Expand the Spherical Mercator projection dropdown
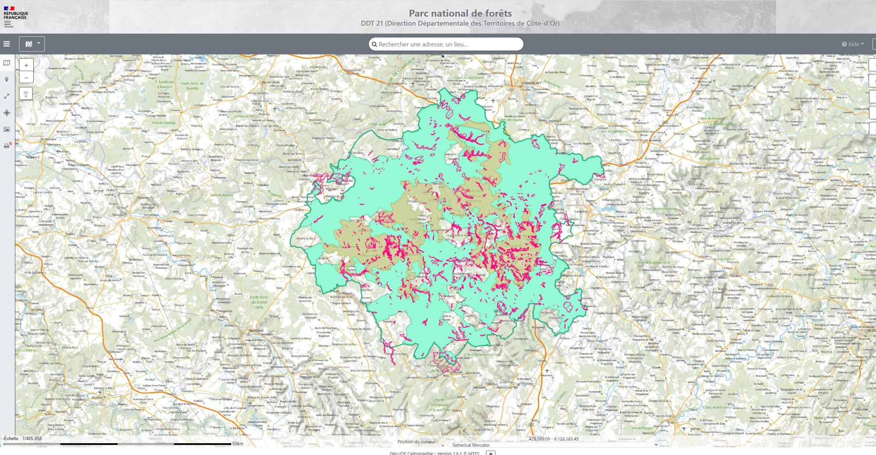 pyautogui.click(x=553, y=445)
